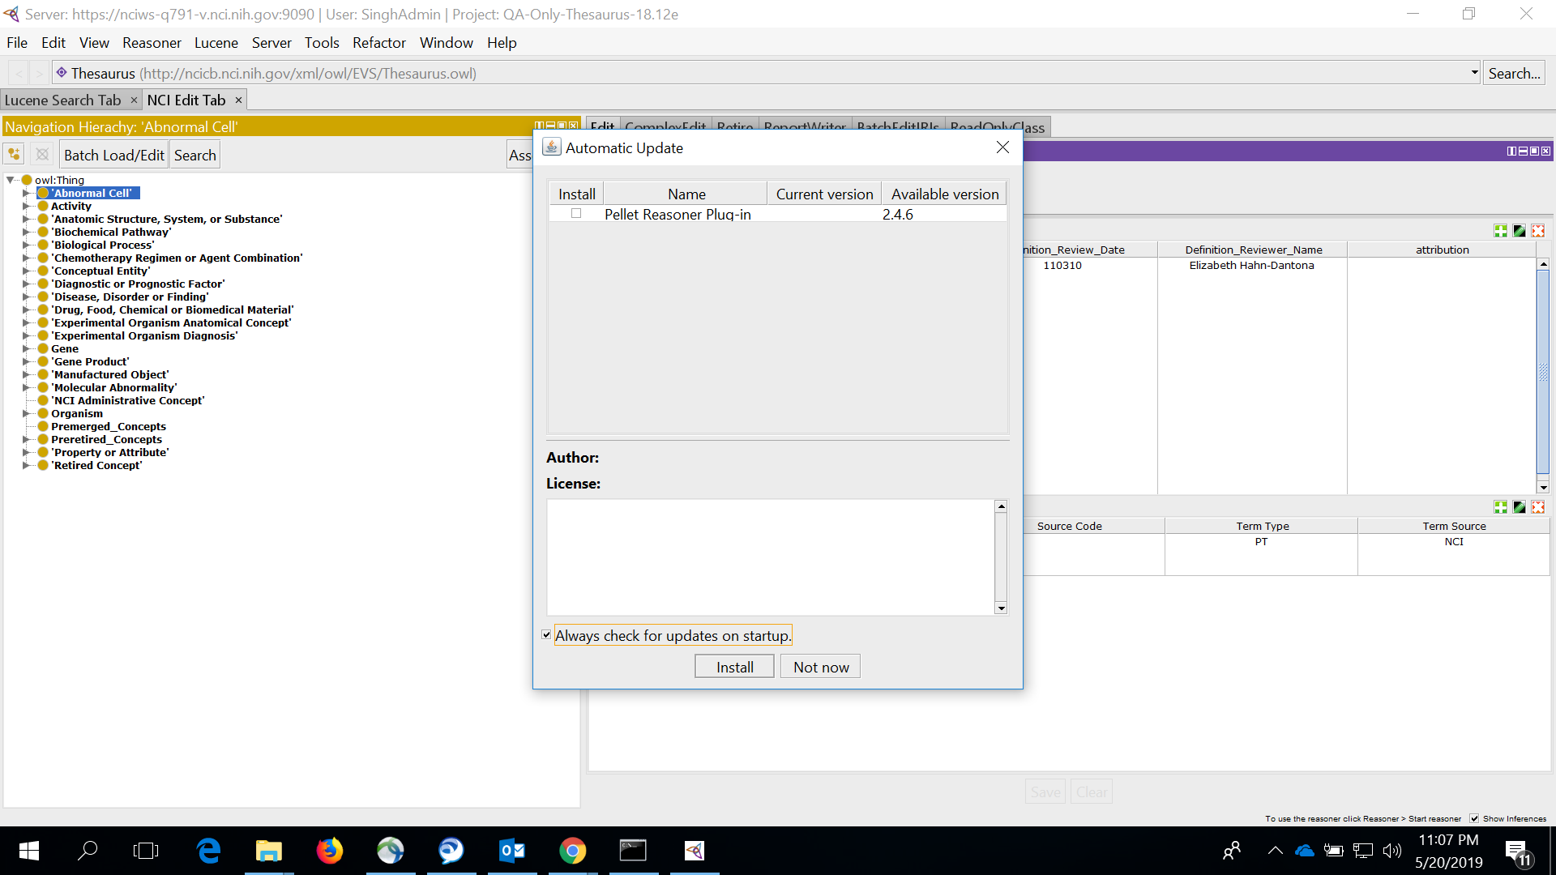The width and height of the screenshot is (1556, 875).
Task: Open Protégé from the Windows taskbar
Action: coord(694,851)
